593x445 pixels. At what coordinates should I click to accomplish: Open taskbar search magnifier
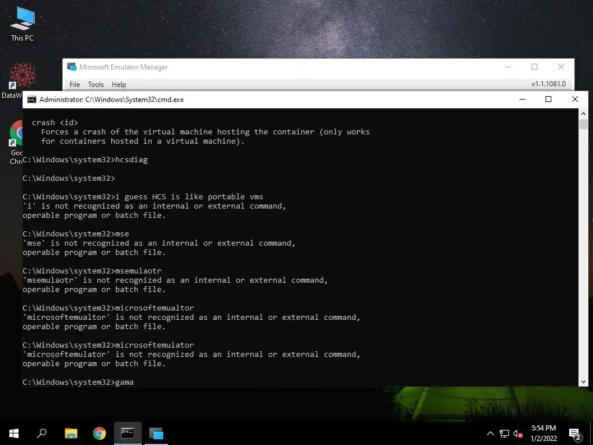tap(42, 433)
